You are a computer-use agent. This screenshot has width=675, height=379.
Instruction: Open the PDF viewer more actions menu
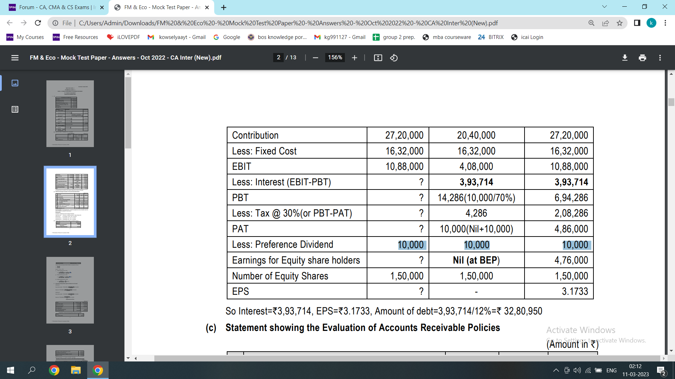click(660, 58)
